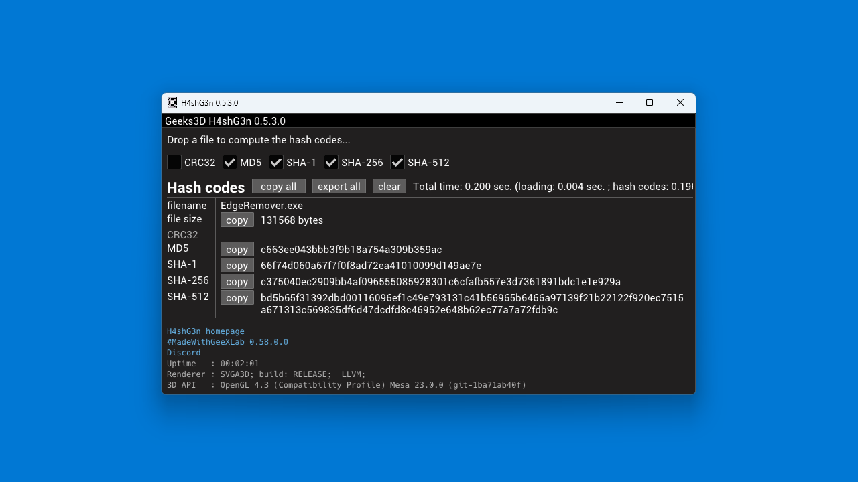Minimize the H4shG3n window
The width and height of the screenshot is (858, 482).
click(619, 102)
